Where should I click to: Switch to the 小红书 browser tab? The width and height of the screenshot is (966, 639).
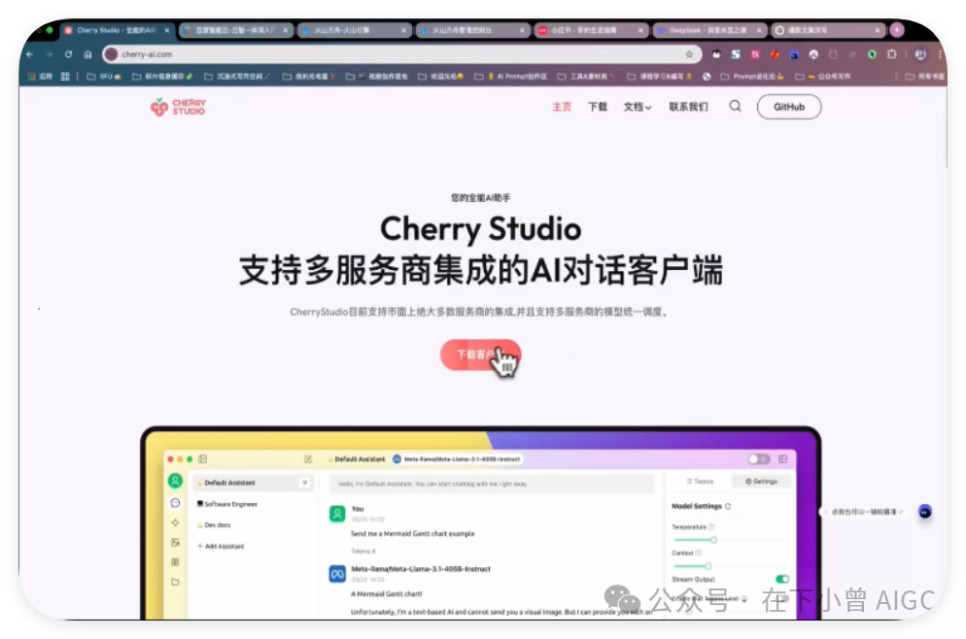590,29
